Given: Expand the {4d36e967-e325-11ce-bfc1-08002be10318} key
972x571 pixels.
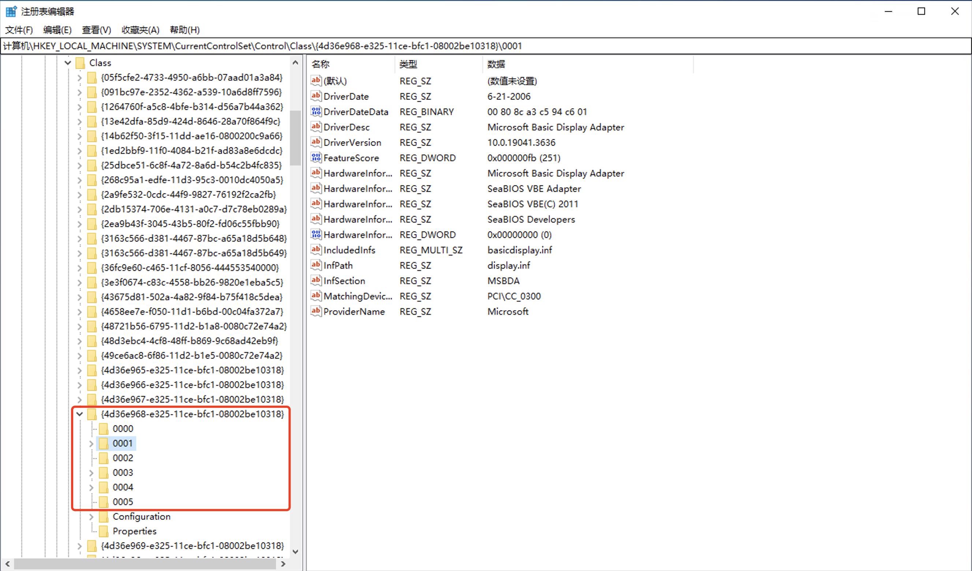Looking at the screenshot, I should [79, 400].
